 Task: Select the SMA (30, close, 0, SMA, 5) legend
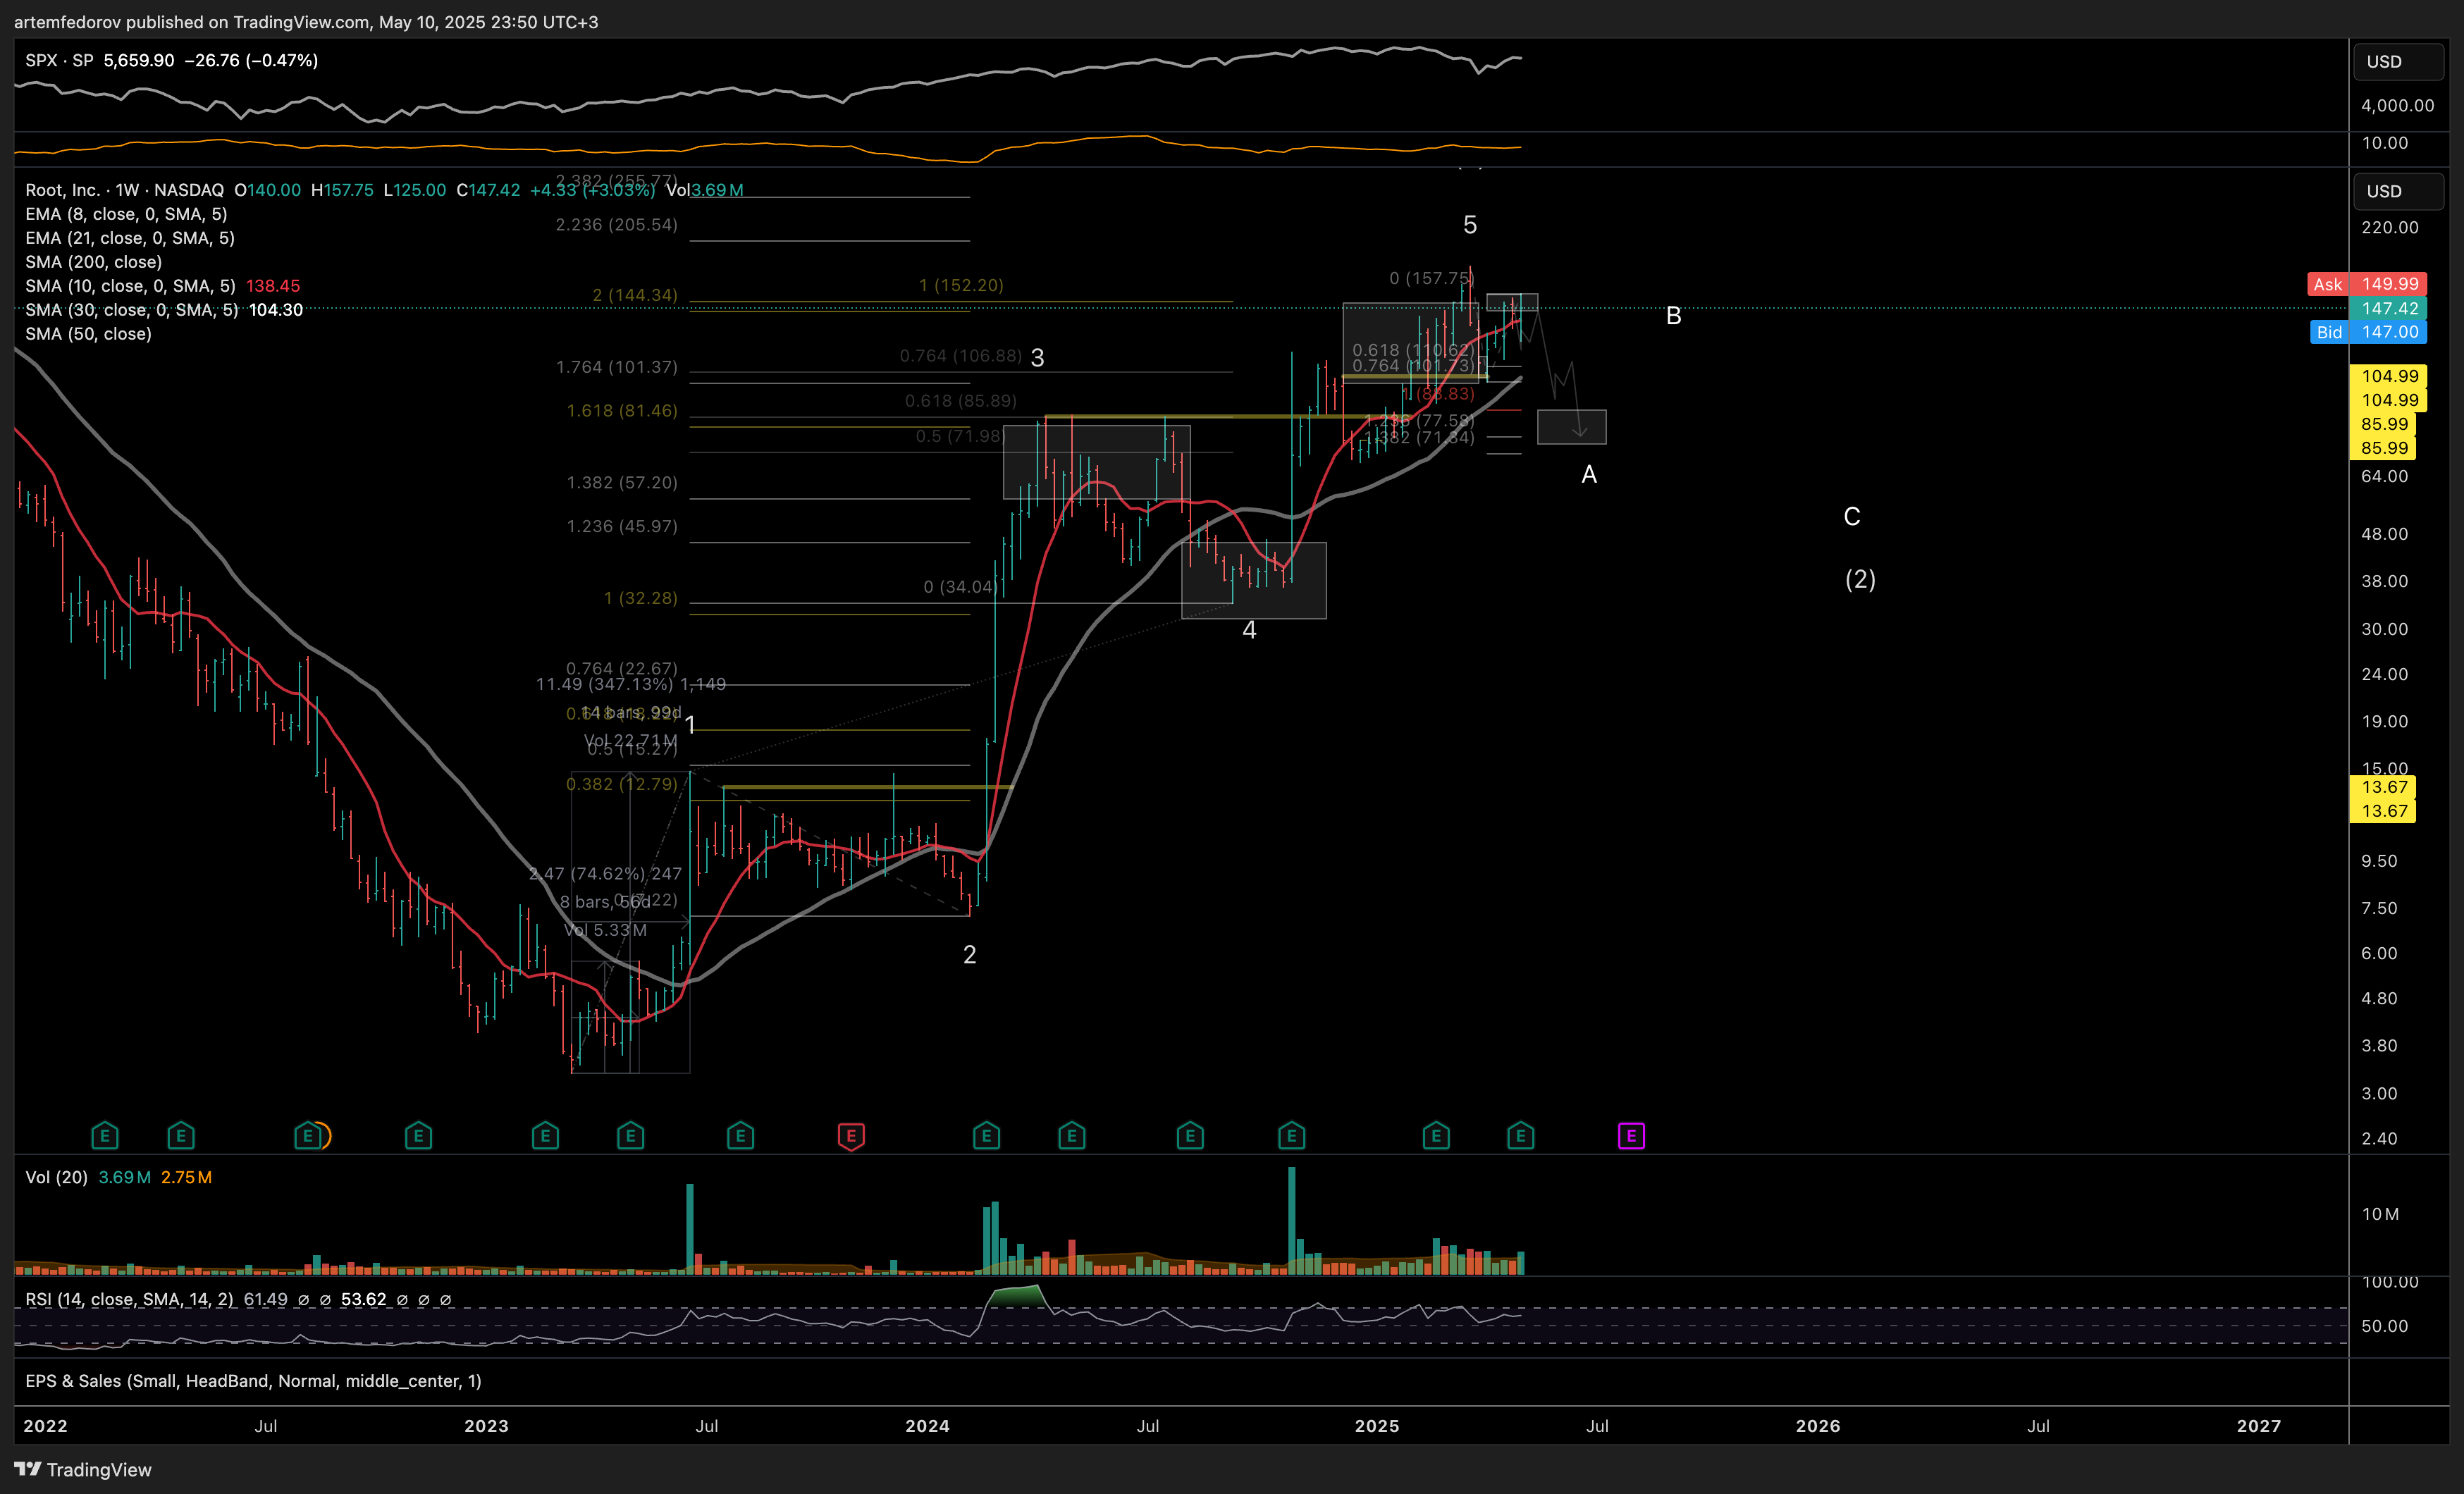click(132, 310)
